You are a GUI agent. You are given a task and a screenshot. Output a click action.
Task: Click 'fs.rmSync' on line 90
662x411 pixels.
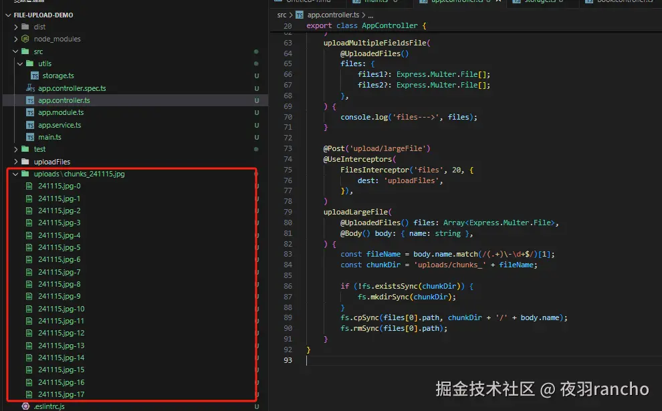click(x=360, y=328)
